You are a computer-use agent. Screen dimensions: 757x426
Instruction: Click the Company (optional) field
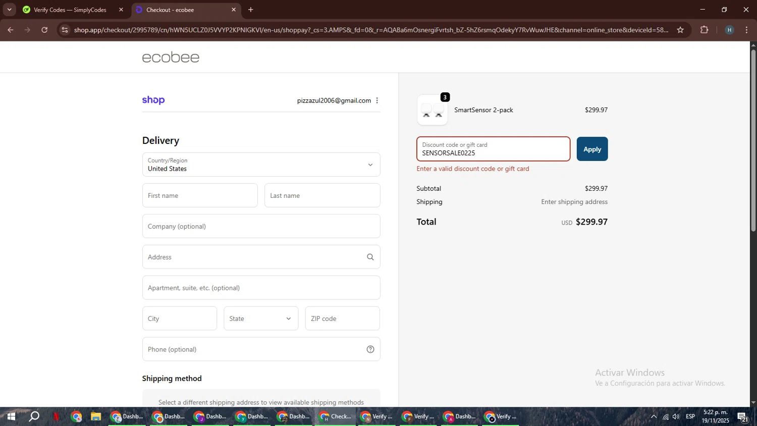[261, 226]
